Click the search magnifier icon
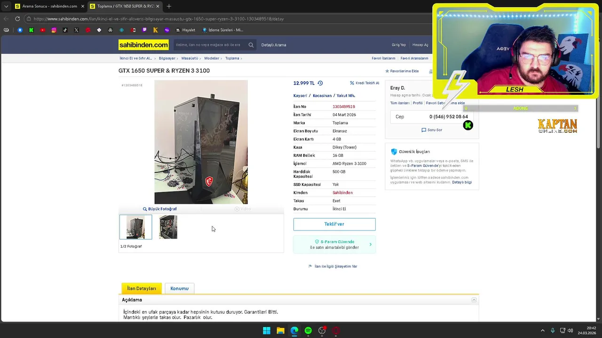 (x=251, y=45)
